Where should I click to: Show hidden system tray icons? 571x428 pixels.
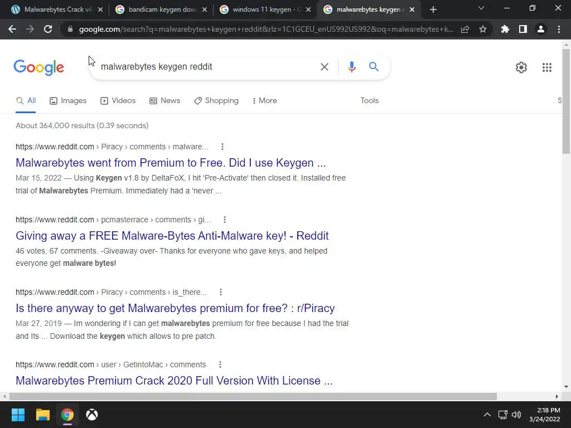[x=487, y=415]
